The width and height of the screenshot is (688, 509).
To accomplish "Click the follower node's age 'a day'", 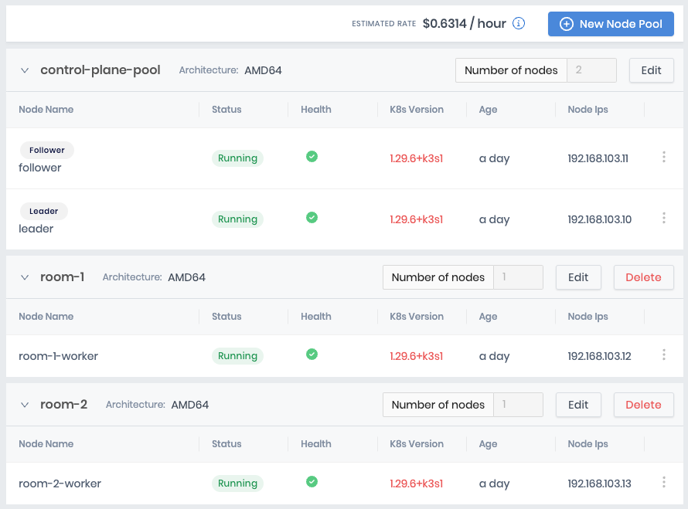I will click(494, 158).
